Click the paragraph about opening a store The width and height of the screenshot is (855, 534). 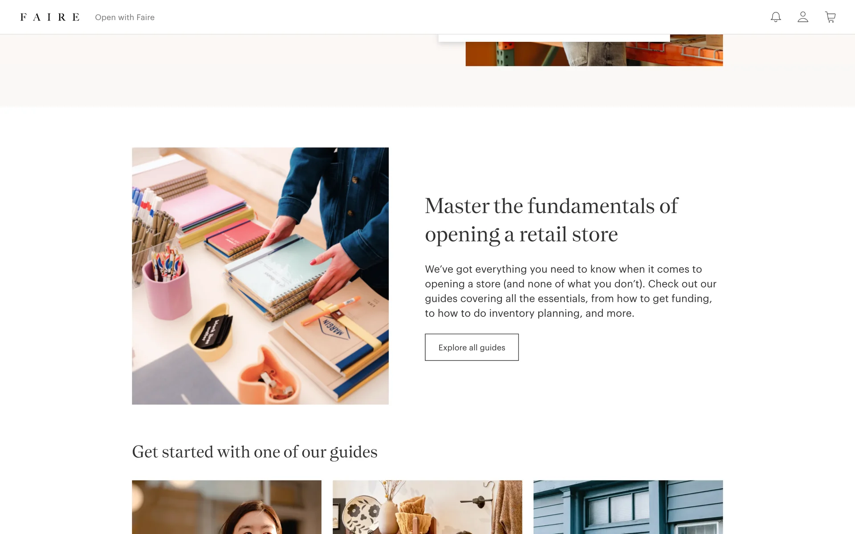570,291
